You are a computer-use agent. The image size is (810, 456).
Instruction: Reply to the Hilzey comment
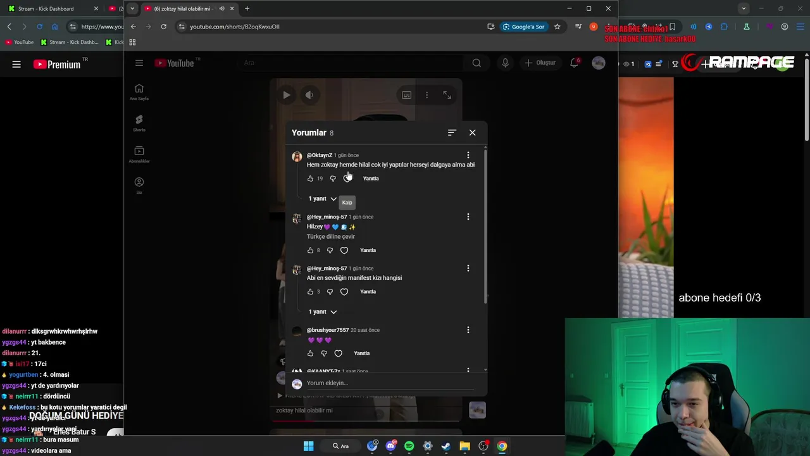pyautogui.click(x=368, y=250)
